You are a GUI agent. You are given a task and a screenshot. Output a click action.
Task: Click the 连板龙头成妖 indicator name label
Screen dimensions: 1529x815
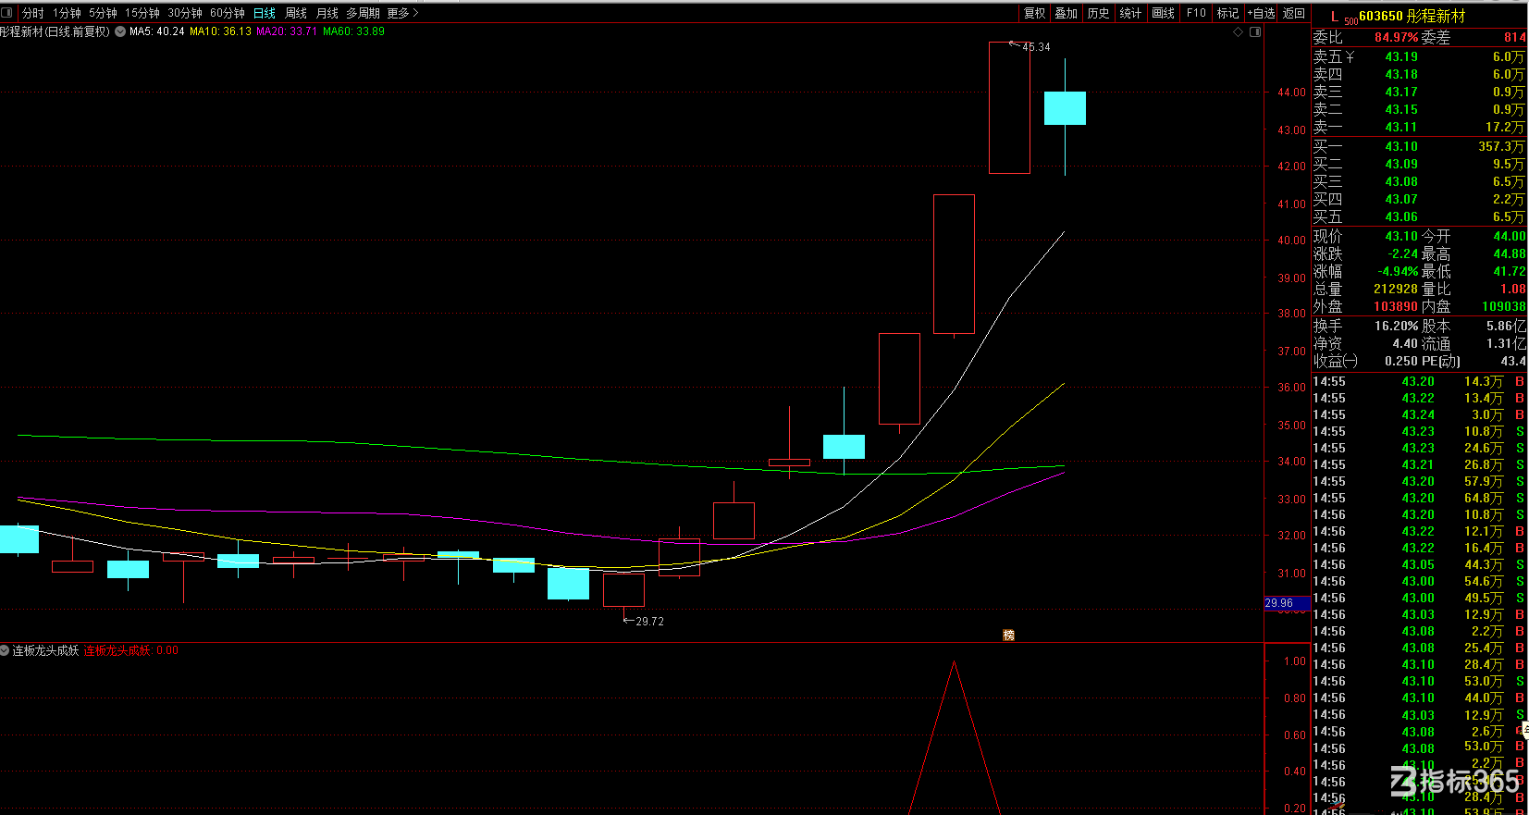point(45,650)
